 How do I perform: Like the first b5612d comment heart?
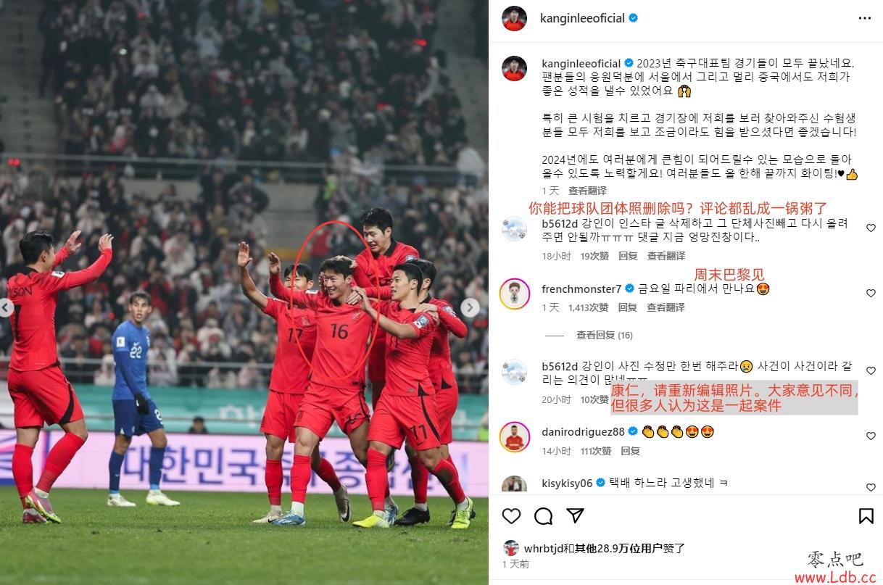pyautogui.click(x=871, y=228)
